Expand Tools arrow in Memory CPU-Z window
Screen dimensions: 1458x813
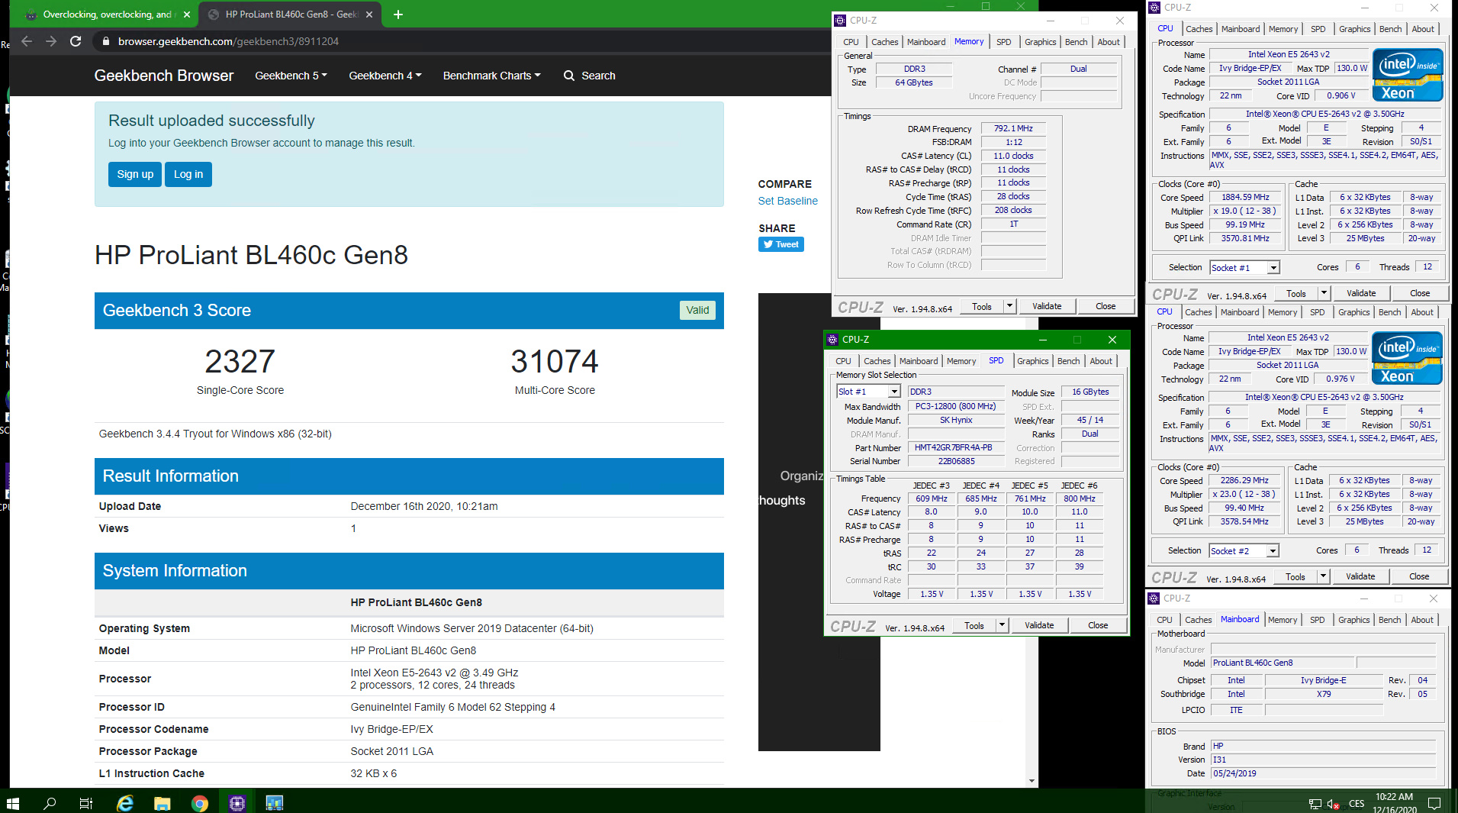click(1009, 306)
